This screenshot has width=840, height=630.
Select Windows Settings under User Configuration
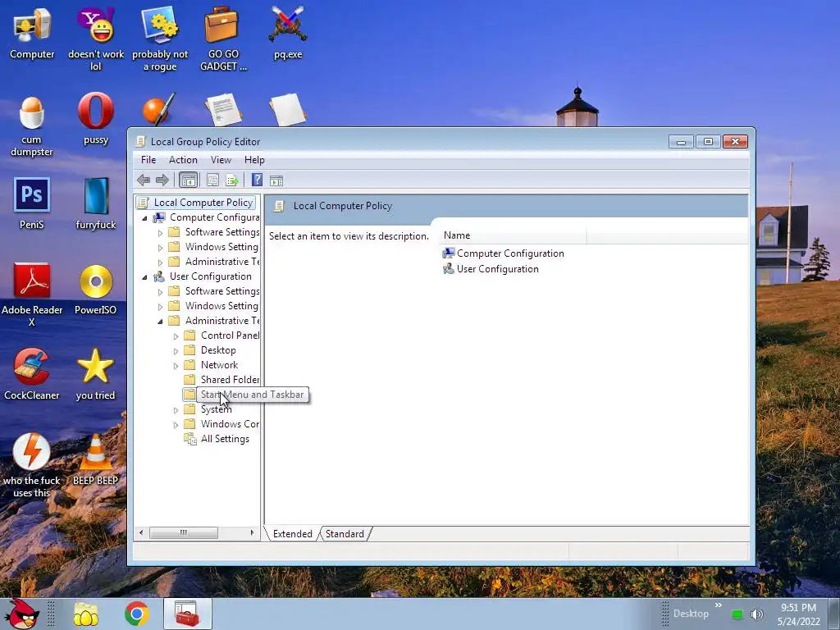214,306
